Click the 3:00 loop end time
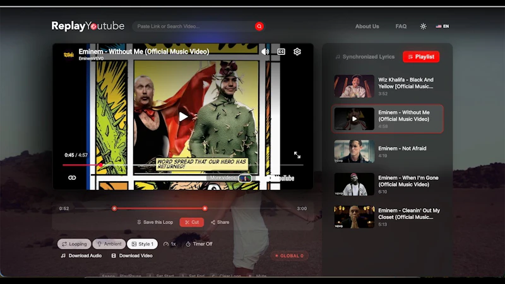The height and width of the screenshot is (284, 505). [302, 208]
